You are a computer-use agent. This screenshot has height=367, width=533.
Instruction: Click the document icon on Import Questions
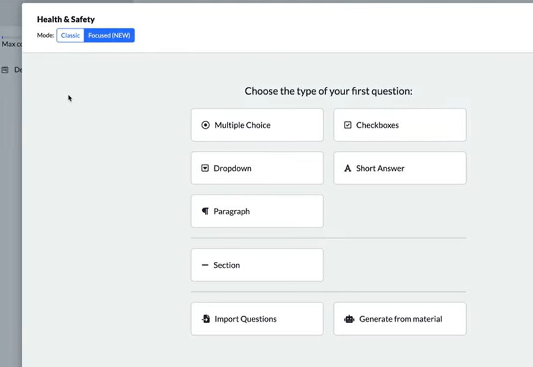click(205, 319)
